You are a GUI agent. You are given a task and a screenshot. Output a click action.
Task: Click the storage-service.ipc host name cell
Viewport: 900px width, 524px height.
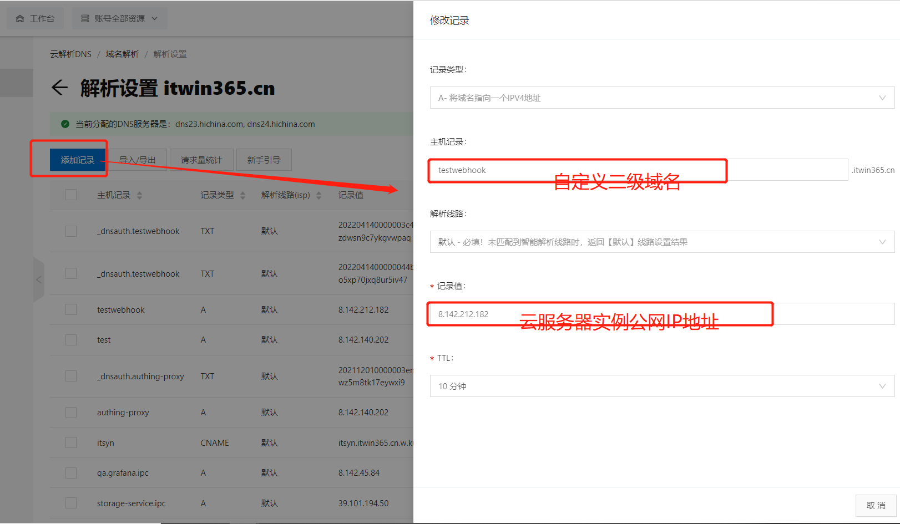click(x=132, y=503)
